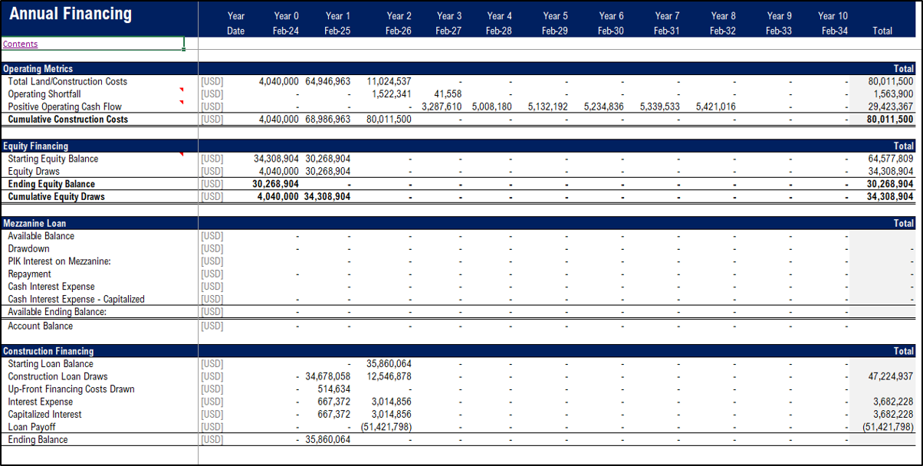This screenshot has height=466, width=923.
Task: Select Year 2 Loan Payoff value (51,421,798)
Action: [386, 427]
